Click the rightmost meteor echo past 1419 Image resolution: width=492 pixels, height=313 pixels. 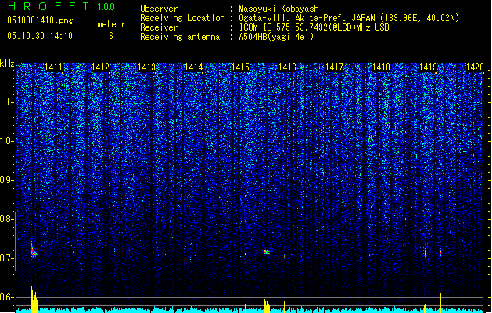440,252
